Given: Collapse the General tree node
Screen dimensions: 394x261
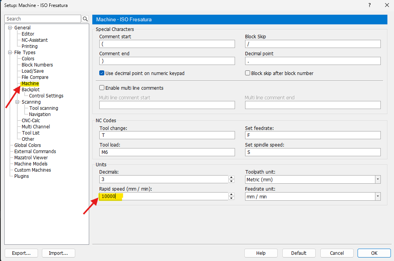Looking at the screenshot, I should [x=10, y=27].
